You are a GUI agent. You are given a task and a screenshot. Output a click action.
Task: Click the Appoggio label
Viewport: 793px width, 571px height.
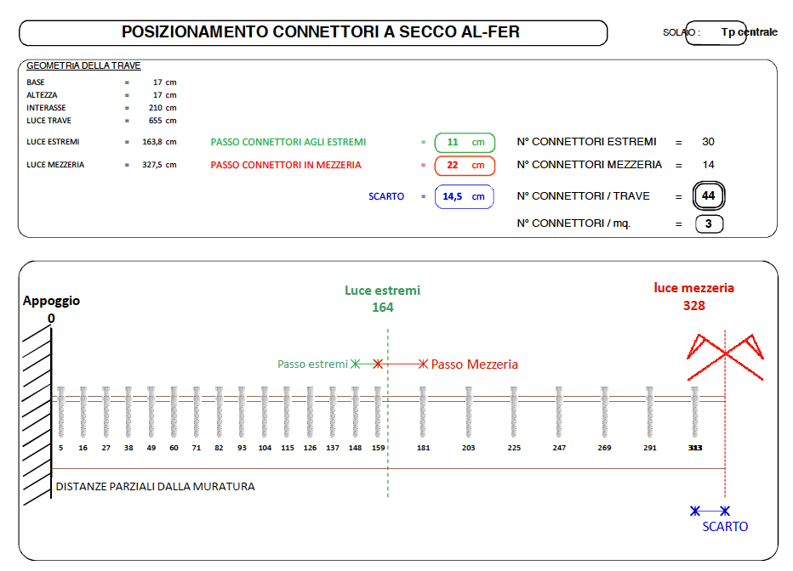[51, 301]
